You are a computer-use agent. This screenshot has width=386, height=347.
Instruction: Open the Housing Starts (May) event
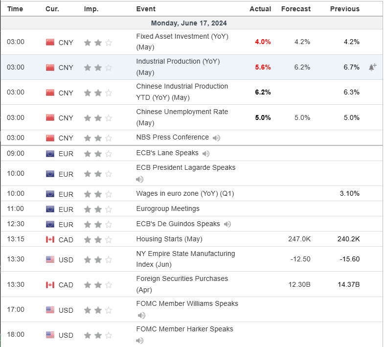[169, 239]
